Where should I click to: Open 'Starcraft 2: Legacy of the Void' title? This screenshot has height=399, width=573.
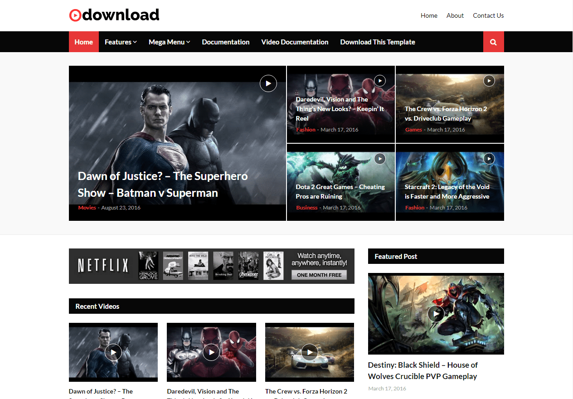[x=447, y=192]
